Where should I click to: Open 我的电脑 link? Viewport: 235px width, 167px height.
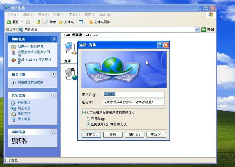point(24,119)
